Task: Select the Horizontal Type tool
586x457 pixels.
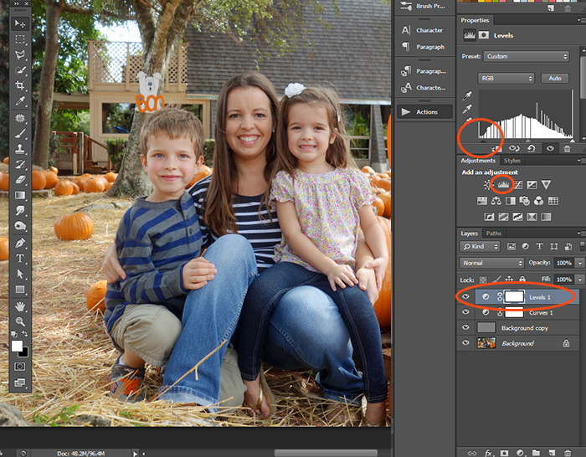Action: pyautogui.click(x=20, y=258)
